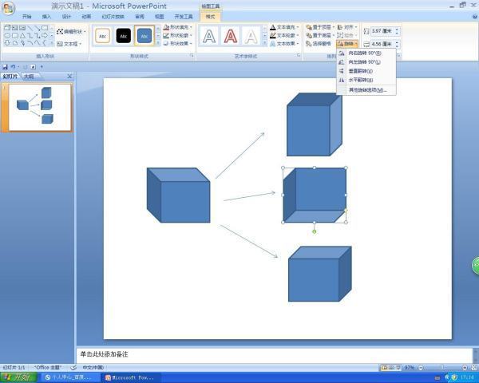Click Flip Vertical icon in rotate menu
479x383 pixels.
(x=342, y=71)
